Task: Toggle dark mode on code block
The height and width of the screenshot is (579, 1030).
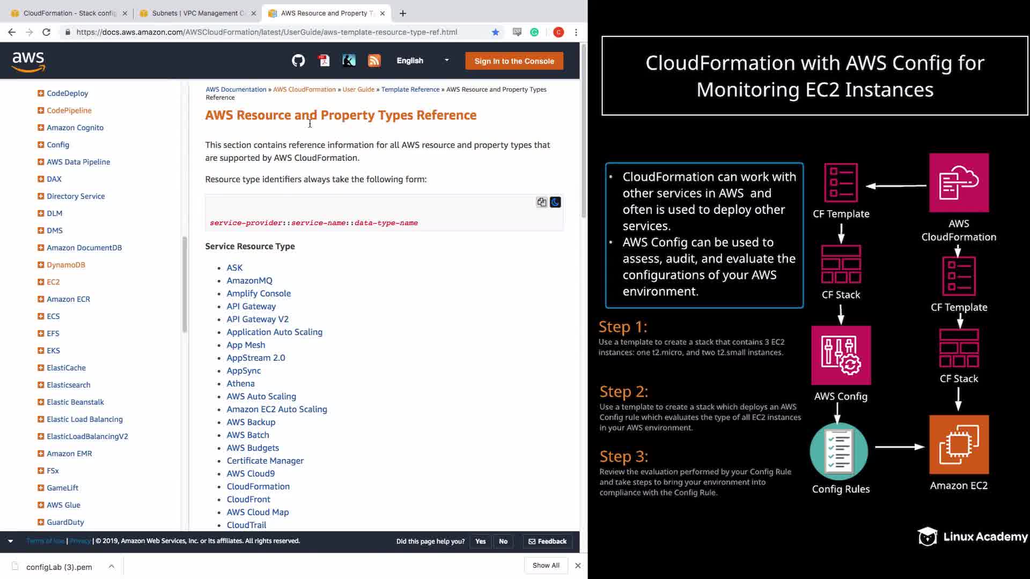Action: coord(555,202)
